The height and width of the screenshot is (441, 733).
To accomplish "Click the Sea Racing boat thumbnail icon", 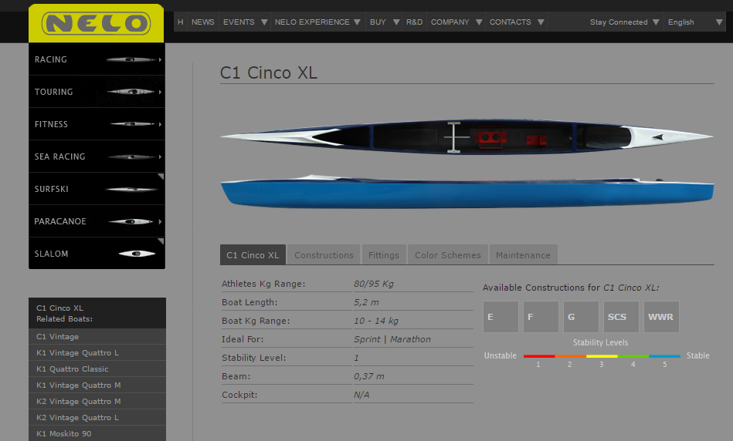I will point(132,157).
